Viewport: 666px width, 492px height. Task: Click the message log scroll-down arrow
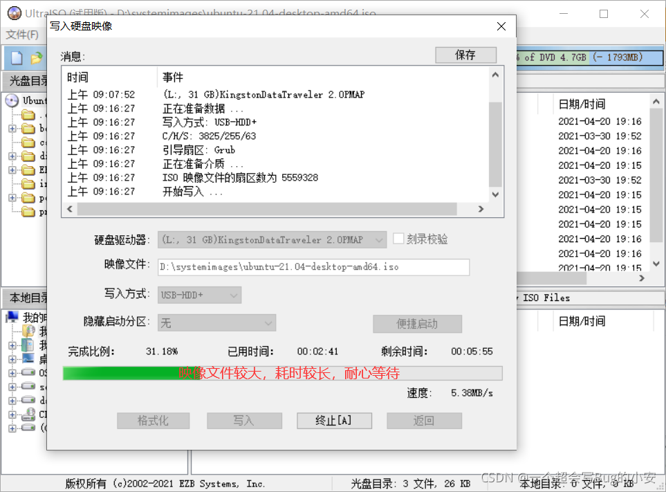point(495,194)
